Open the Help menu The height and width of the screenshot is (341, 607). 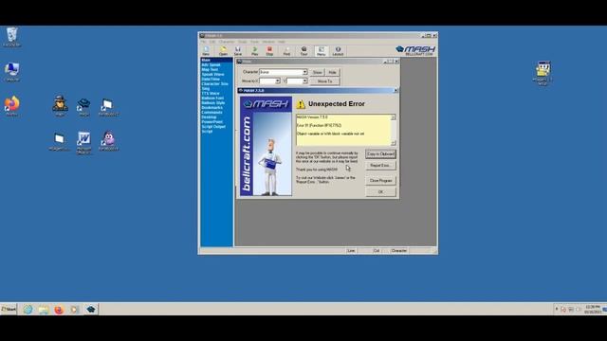coord(282,42)
